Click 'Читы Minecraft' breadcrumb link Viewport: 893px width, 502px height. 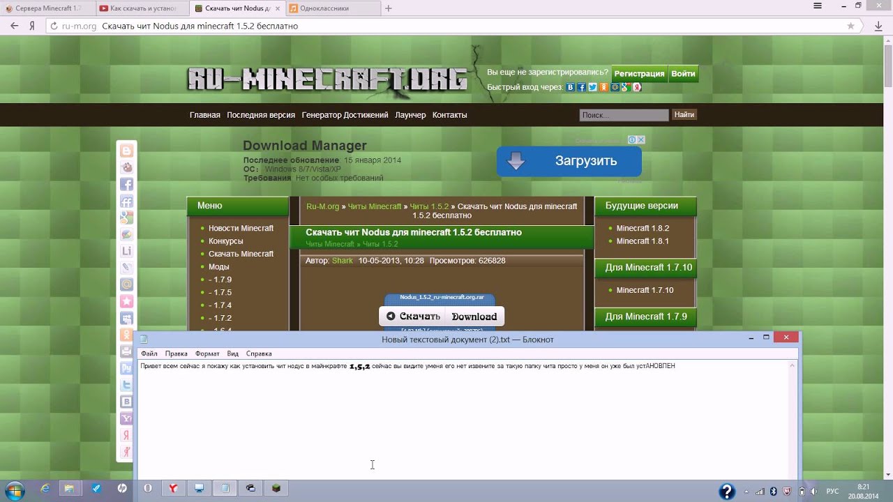point(375,206)
